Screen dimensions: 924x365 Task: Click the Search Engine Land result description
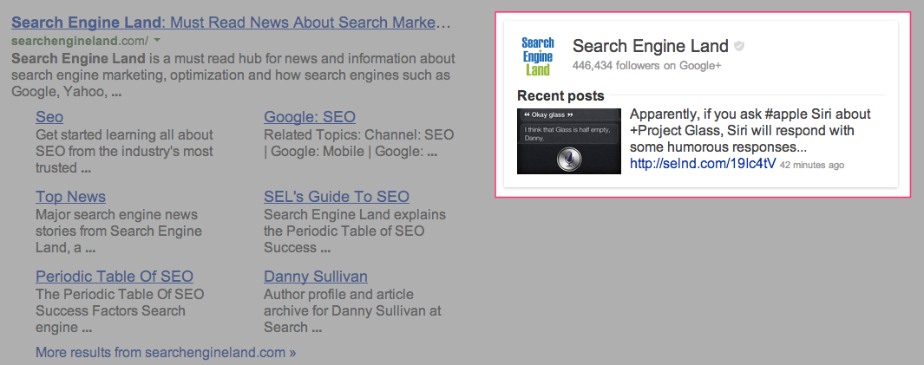click(233, 75)
